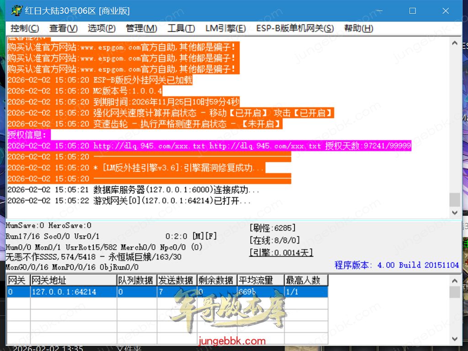Click the log panel scrollbar thumb

454,200
